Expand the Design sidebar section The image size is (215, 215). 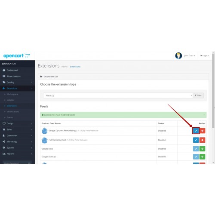17,123
